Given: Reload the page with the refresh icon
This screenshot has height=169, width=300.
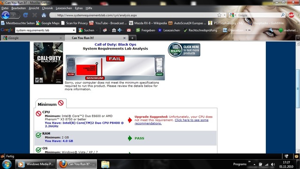Looking at the screenshot, I should point(25,15).
